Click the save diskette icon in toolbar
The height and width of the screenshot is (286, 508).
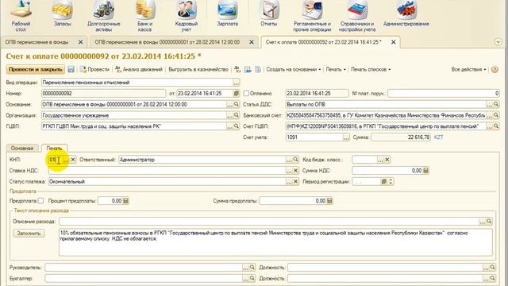pos(71,69)
